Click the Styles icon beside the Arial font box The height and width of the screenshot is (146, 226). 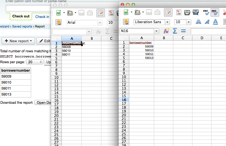(58, 23)
